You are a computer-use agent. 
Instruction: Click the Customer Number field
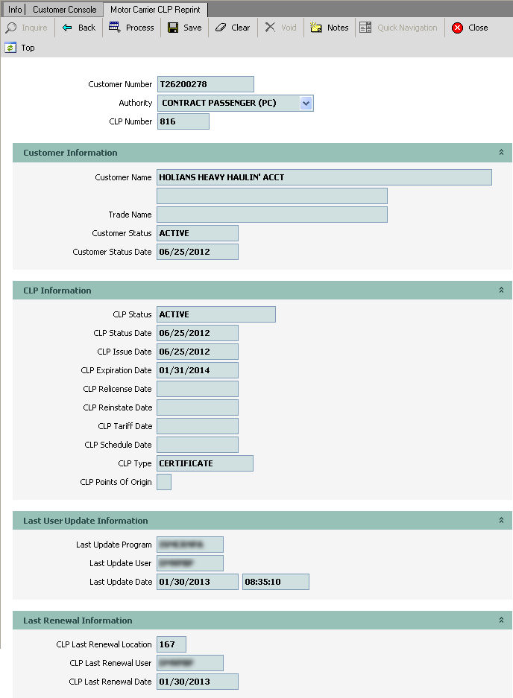pyautogui.click(x=205, y=84)
